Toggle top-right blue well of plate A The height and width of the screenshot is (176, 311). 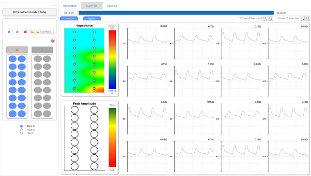(x=22, y=59)
